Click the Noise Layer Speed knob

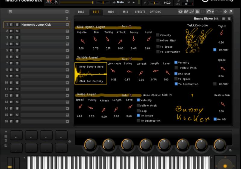click(80, 106)
